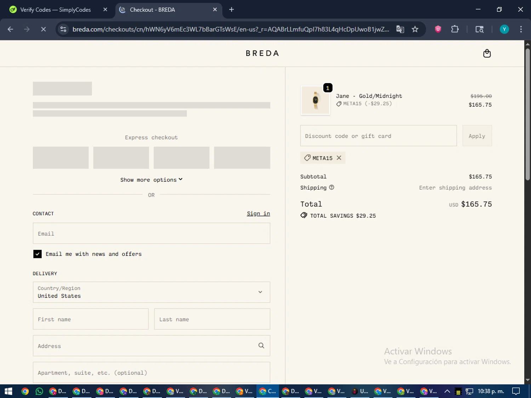Click the Sign in link
This screenshot has height=398, width=531.
pos(258,213)
